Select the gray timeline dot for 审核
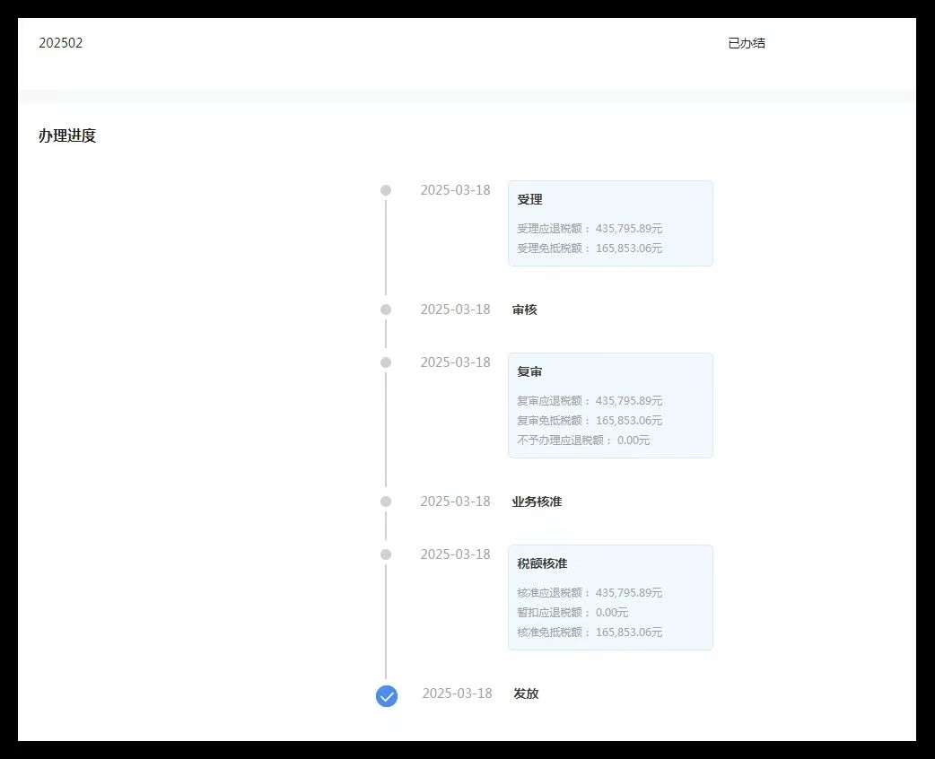Image resolution: width=935 pixels, height=759 pixels. tap(386, 308)
